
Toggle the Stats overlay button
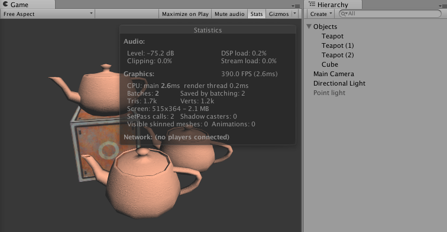tap(257, 14)
